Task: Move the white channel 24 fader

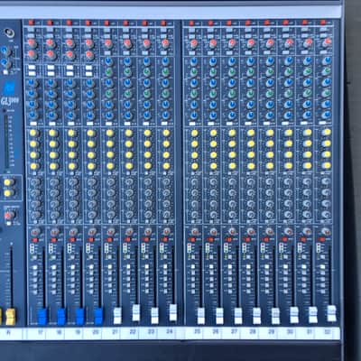Action: 173,313
